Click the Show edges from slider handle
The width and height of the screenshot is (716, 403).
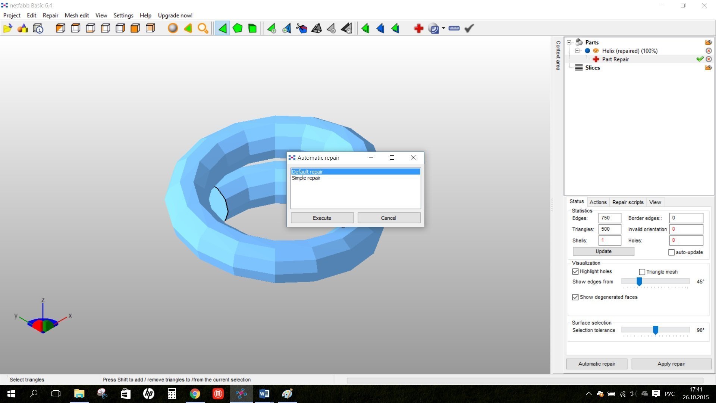point(639,281)
